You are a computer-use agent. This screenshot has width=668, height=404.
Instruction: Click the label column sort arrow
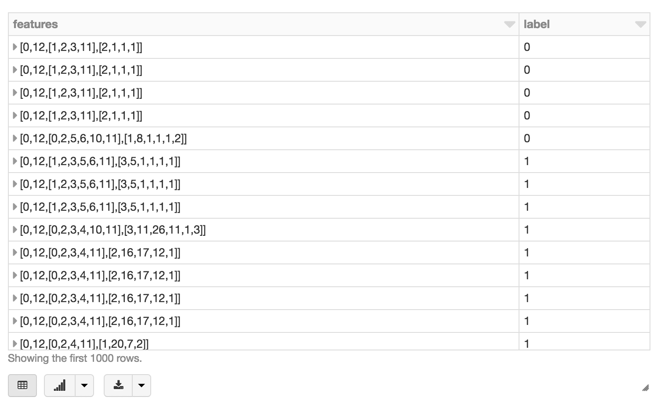pyautogui.click(x=640, y=24)
